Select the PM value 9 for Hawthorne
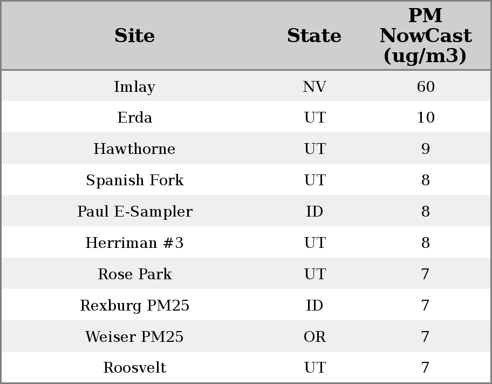492x384 pixels. click(425, 149)
